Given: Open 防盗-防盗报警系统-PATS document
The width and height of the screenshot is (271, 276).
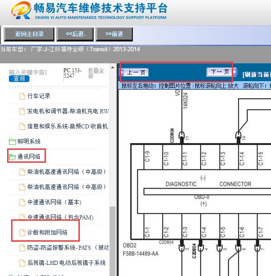Looking at the screenshot, I should pos(68,247).
